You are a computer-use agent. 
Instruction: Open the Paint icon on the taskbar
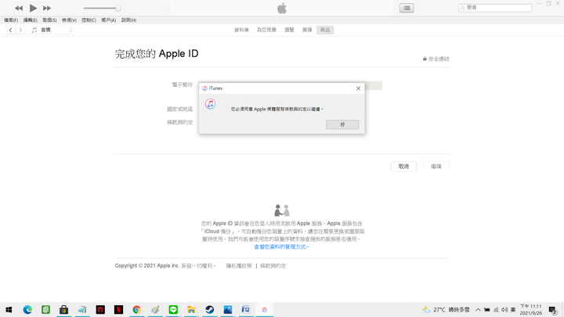pos(155,309)
